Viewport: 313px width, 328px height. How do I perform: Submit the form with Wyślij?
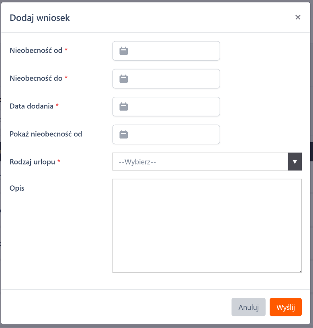(x=286, y=307)
